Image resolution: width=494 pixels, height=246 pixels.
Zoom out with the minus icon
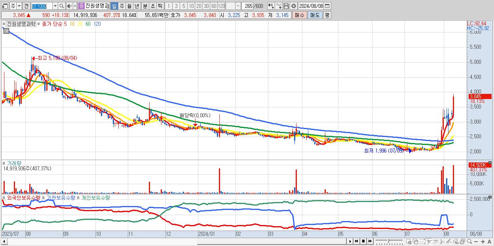point(476,241)
